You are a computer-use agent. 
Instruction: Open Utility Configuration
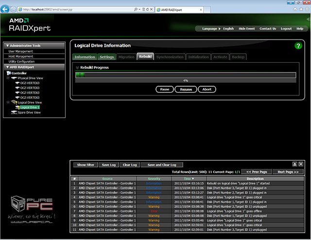tap(21, 62)
